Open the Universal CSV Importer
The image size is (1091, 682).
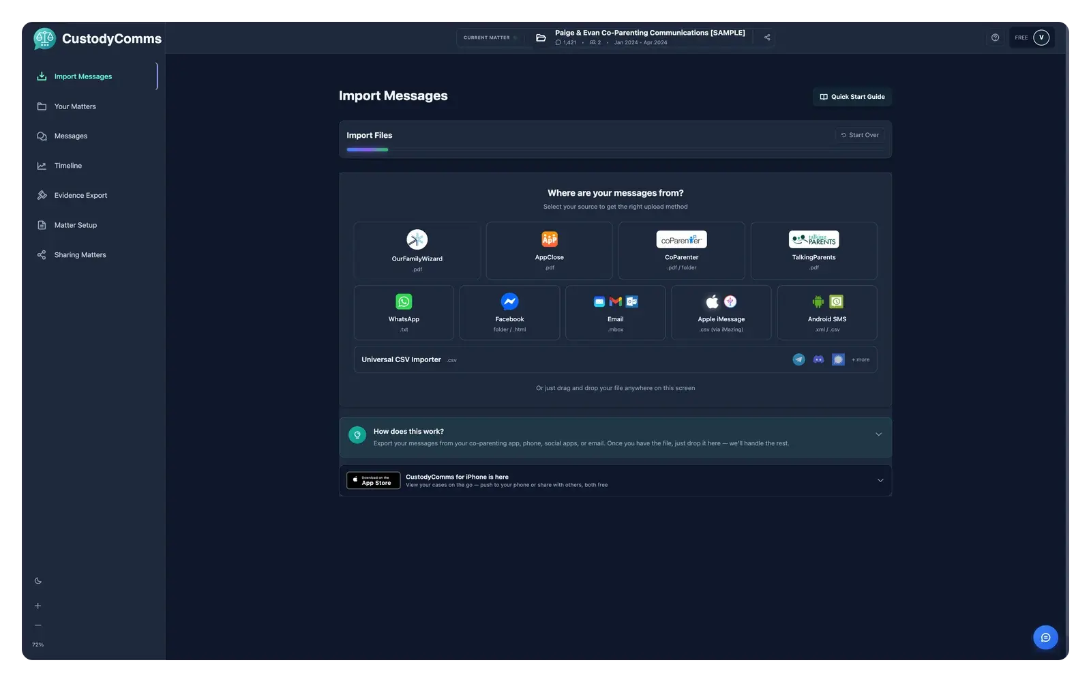[x=616, y=359]
